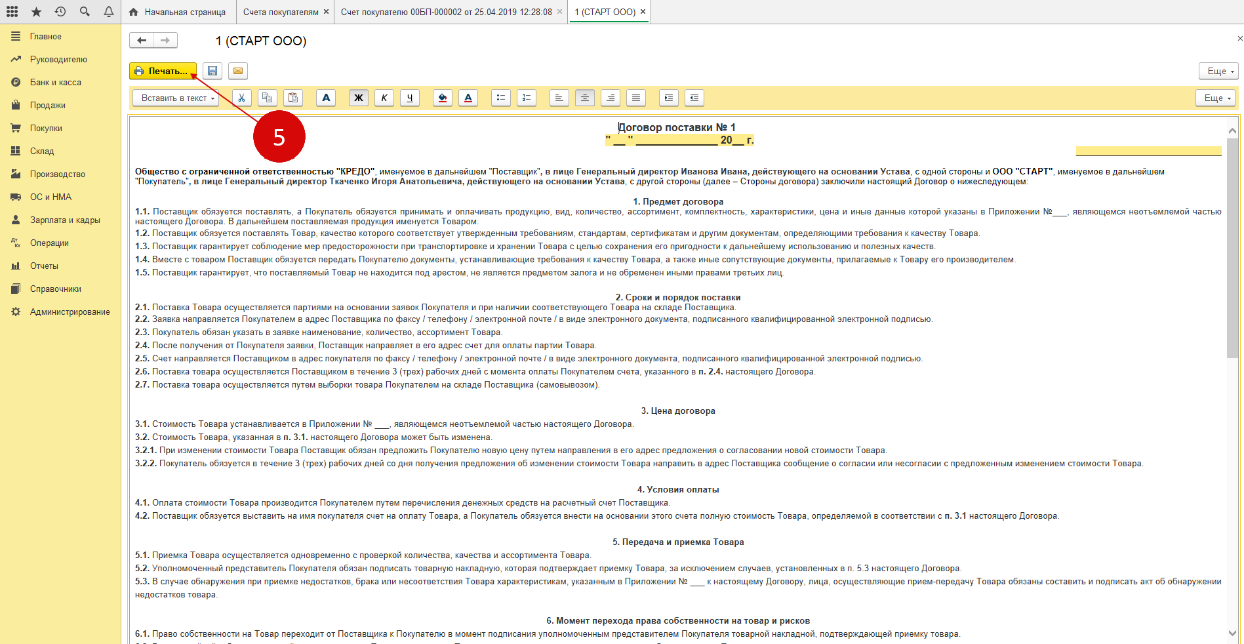Insert numbered list
This screenshot has width=1244, height=644.
pos(527,98)
